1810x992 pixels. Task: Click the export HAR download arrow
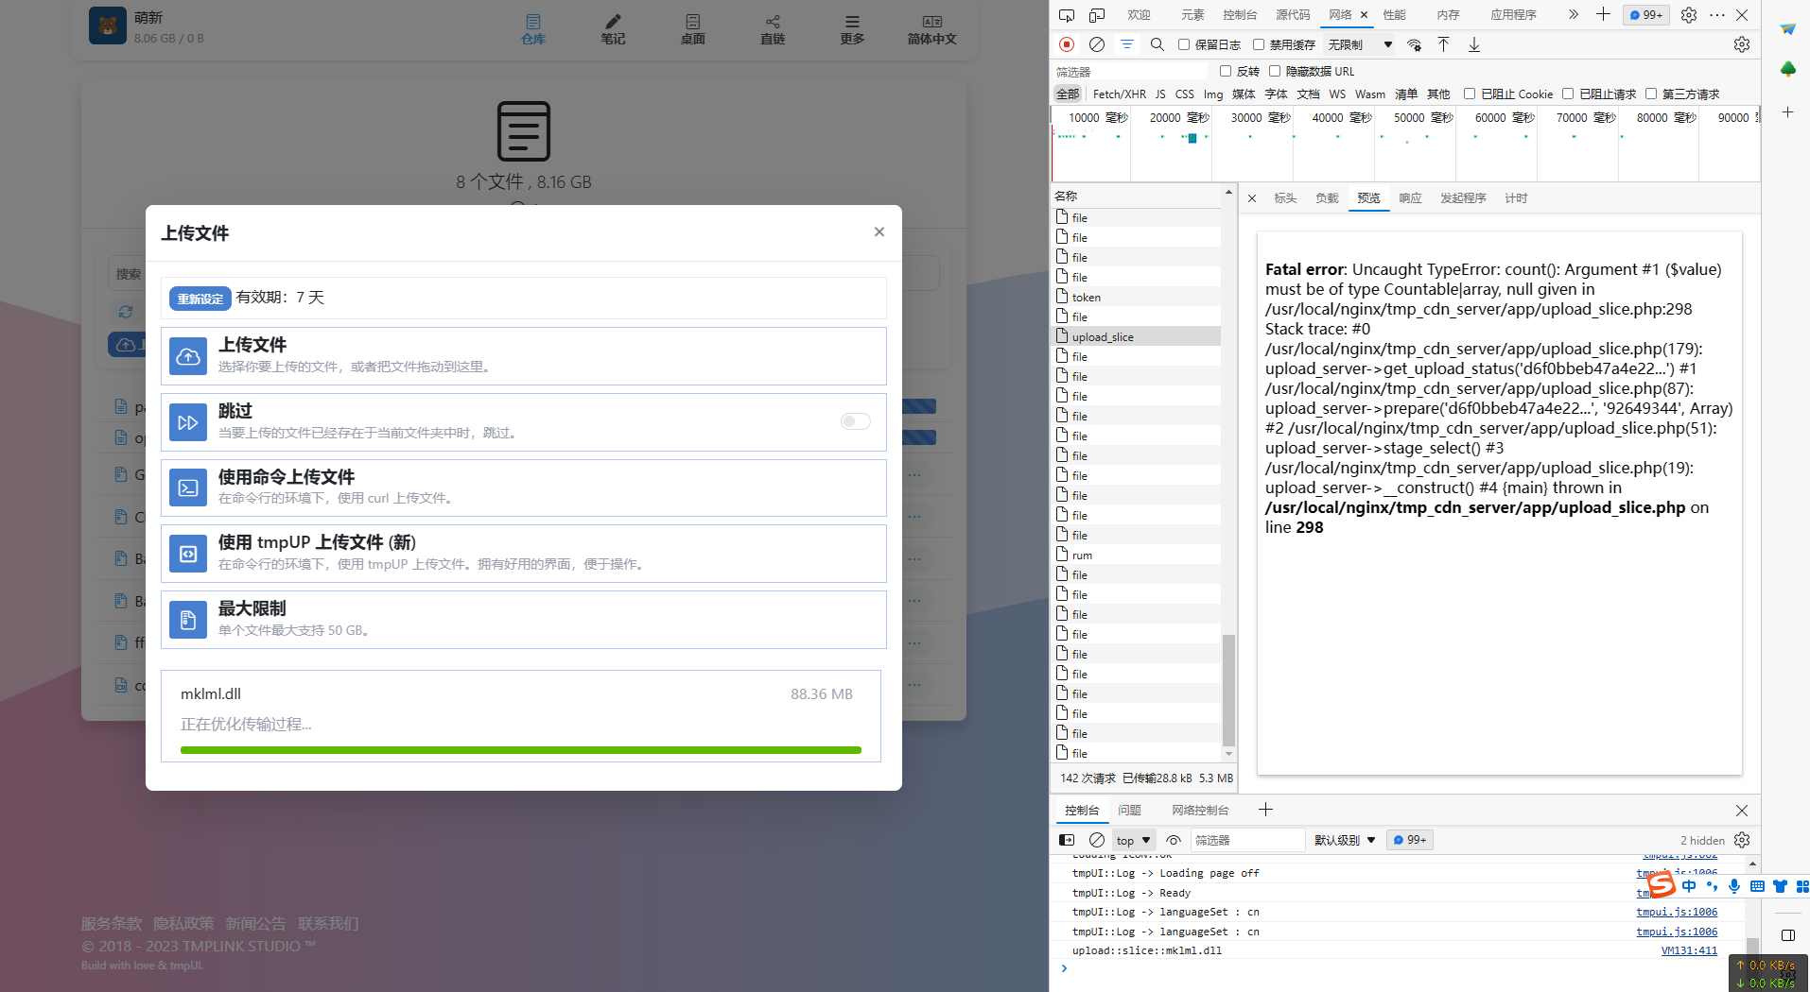[1474, 44]
